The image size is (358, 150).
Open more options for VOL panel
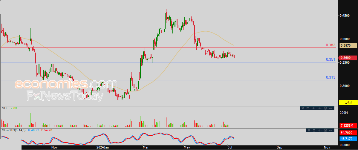click(331, 108)
